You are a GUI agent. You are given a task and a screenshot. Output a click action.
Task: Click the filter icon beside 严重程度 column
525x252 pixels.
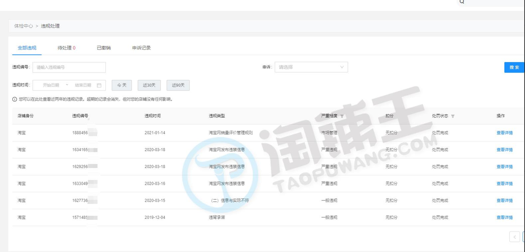coord(342,116)
